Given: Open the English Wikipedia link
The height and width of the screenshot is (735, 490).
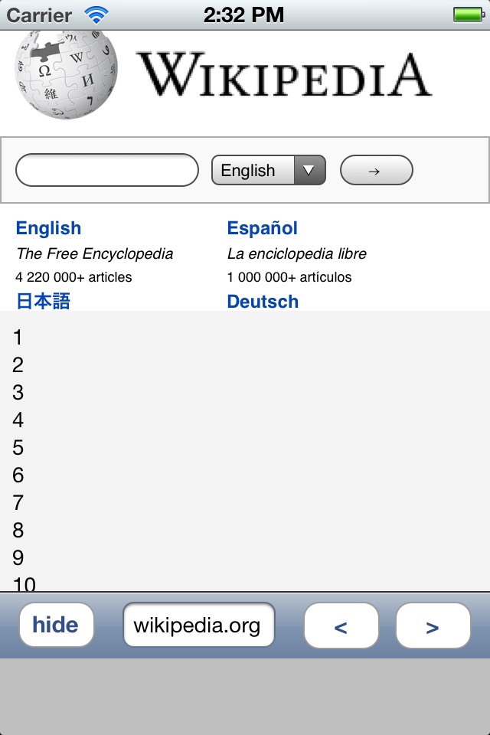Looking at the screenshot, I should pos(48,228).
